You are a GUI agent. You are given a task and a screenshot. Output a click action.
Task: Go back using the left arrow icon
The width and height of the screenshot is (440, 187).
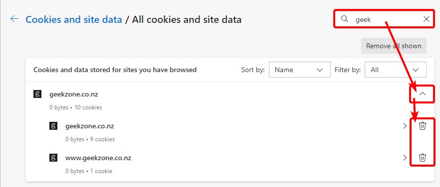tap(14, 19)
